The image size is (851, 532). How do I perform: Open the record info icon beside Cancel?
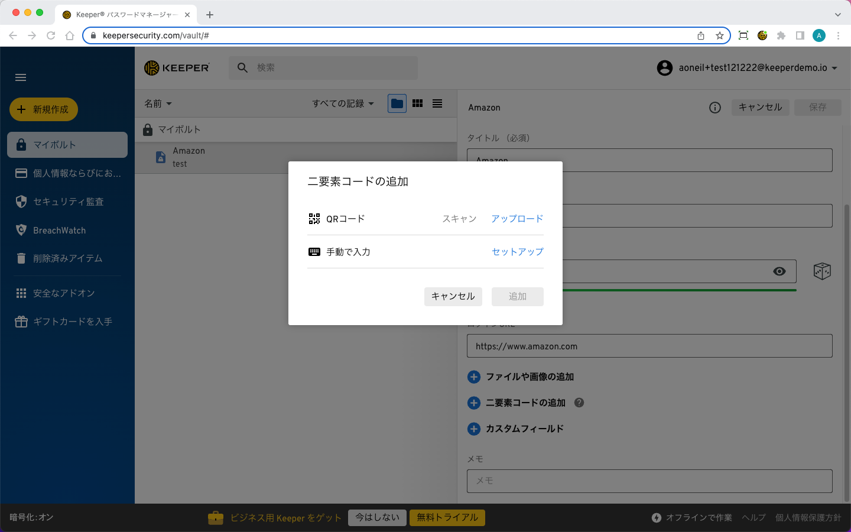point(715,108)
